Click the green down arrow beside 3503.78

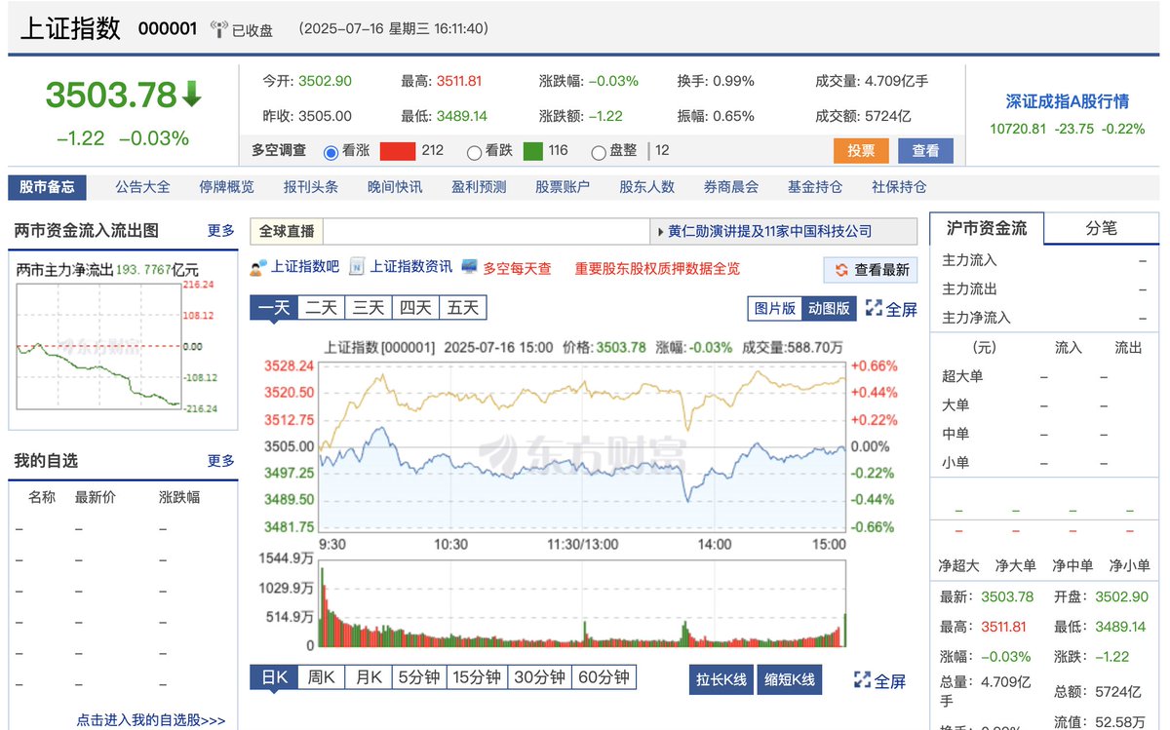[x=192, y=95]
